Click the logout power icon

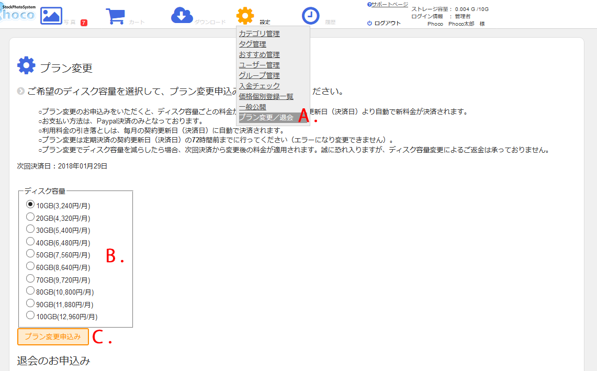[x=369, y=23]
